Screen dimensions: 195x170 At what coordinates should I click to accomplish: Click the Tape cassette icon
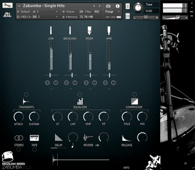point(34,138)
